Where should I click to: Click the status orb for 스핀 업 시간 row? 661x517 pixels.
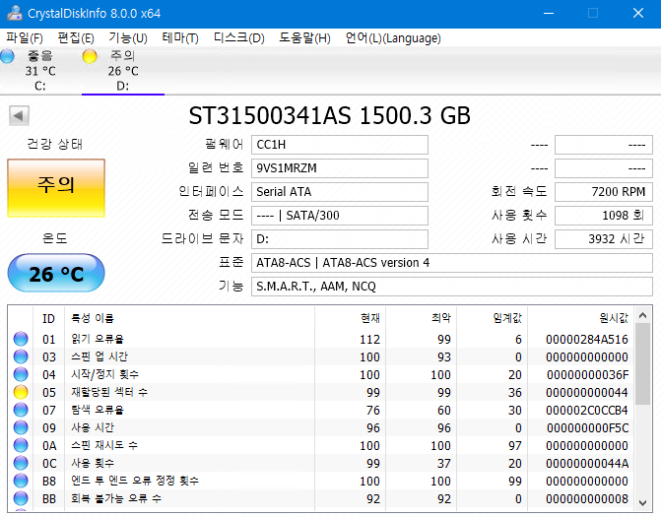pyautogui.click(x=21, y=356)
